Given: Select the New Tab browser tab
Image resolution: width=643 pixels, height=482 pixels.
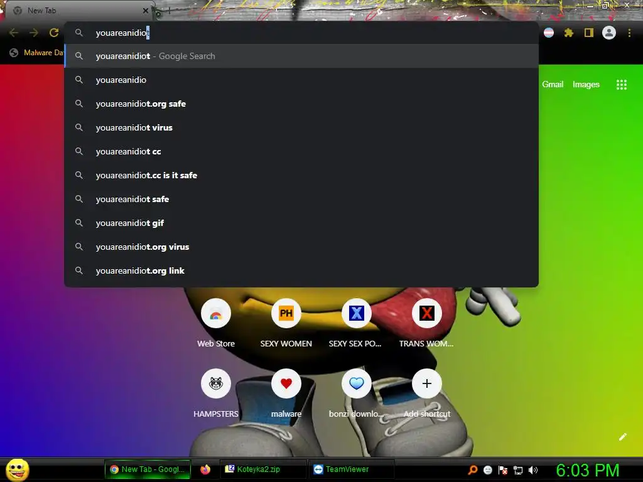Looking at the screenshot, I should point(78,11).
